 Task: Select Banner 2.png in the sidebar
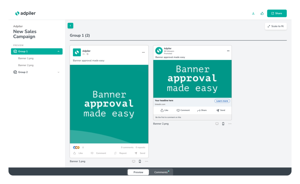(x=26, y=65)
